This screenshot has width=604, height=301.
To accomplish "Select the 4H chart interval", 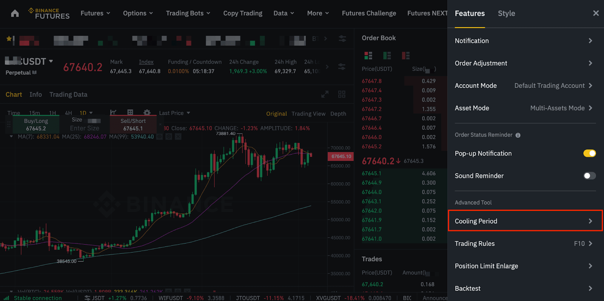I will (x=68, y=113).
